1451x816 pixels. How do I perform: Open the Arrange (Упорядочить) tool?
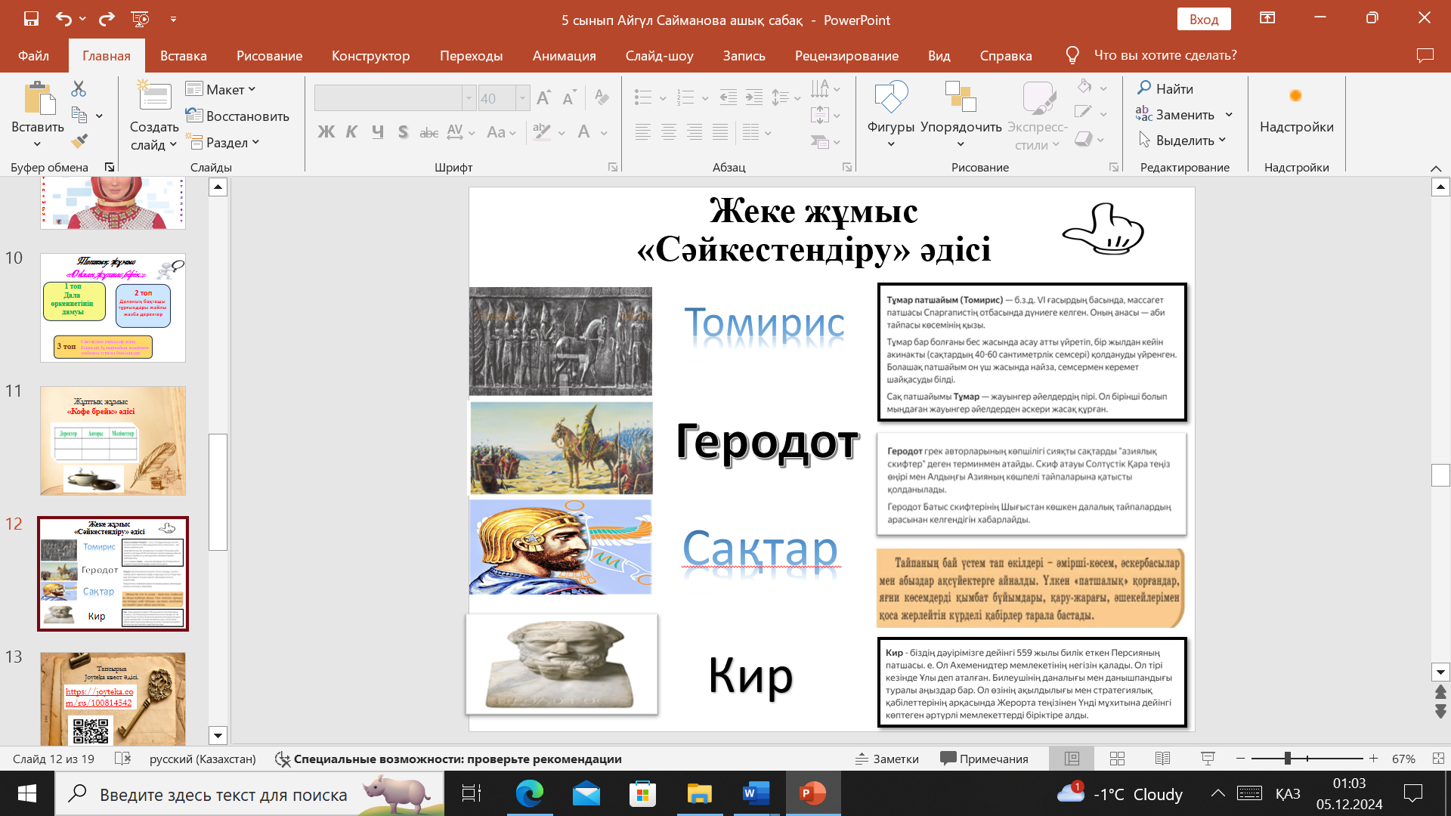[961, 113]
